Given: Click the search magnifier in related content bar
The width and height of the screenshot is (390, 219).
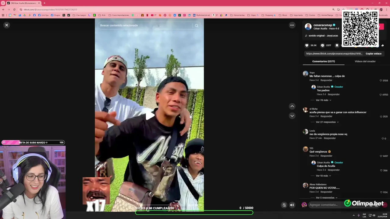Looking at the screenshot, I should [x=197, y=26].
